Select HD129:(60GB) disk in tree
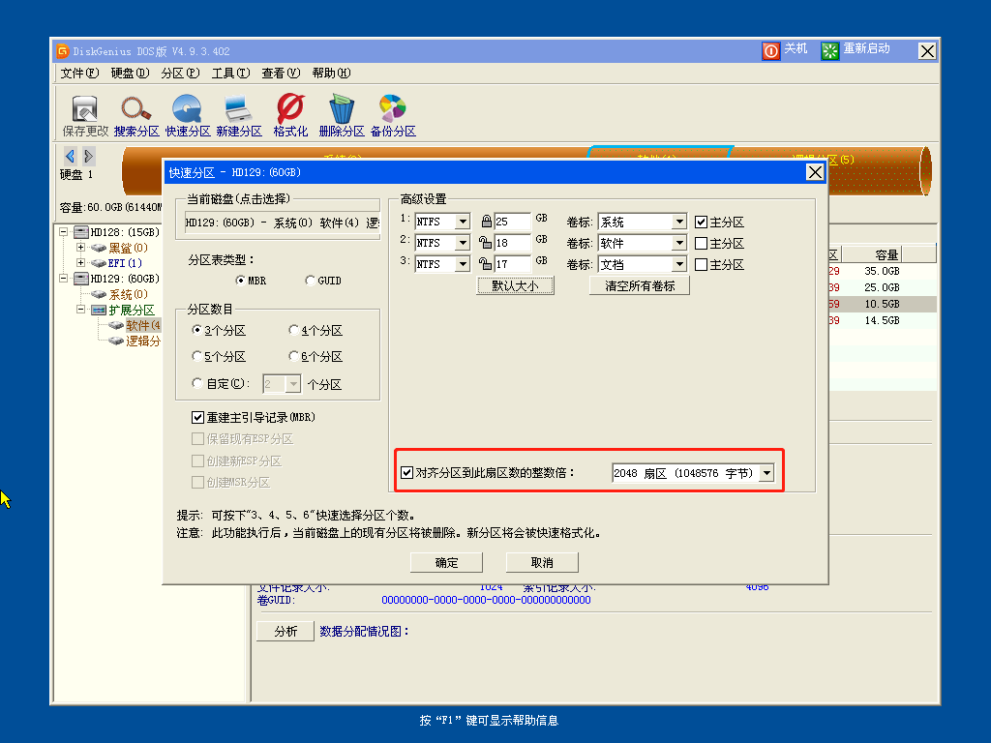 coord(125,279)
